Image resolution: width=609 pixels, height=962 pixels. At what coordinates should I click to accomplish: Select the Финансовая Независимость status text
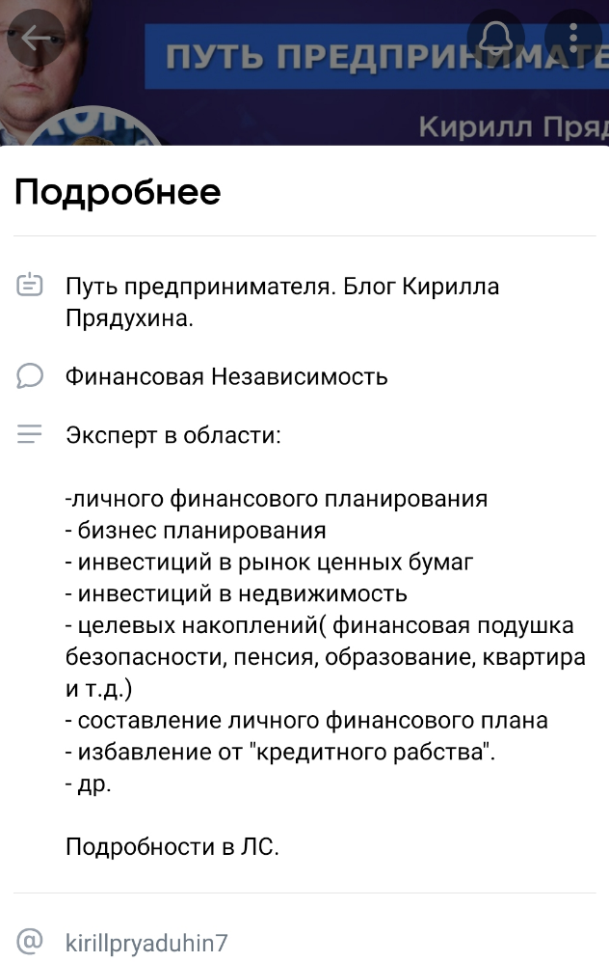point(226,376)
